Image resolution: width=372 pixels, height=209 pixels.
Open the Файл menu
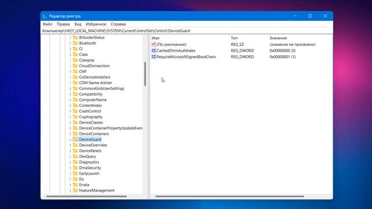(48, 24)
